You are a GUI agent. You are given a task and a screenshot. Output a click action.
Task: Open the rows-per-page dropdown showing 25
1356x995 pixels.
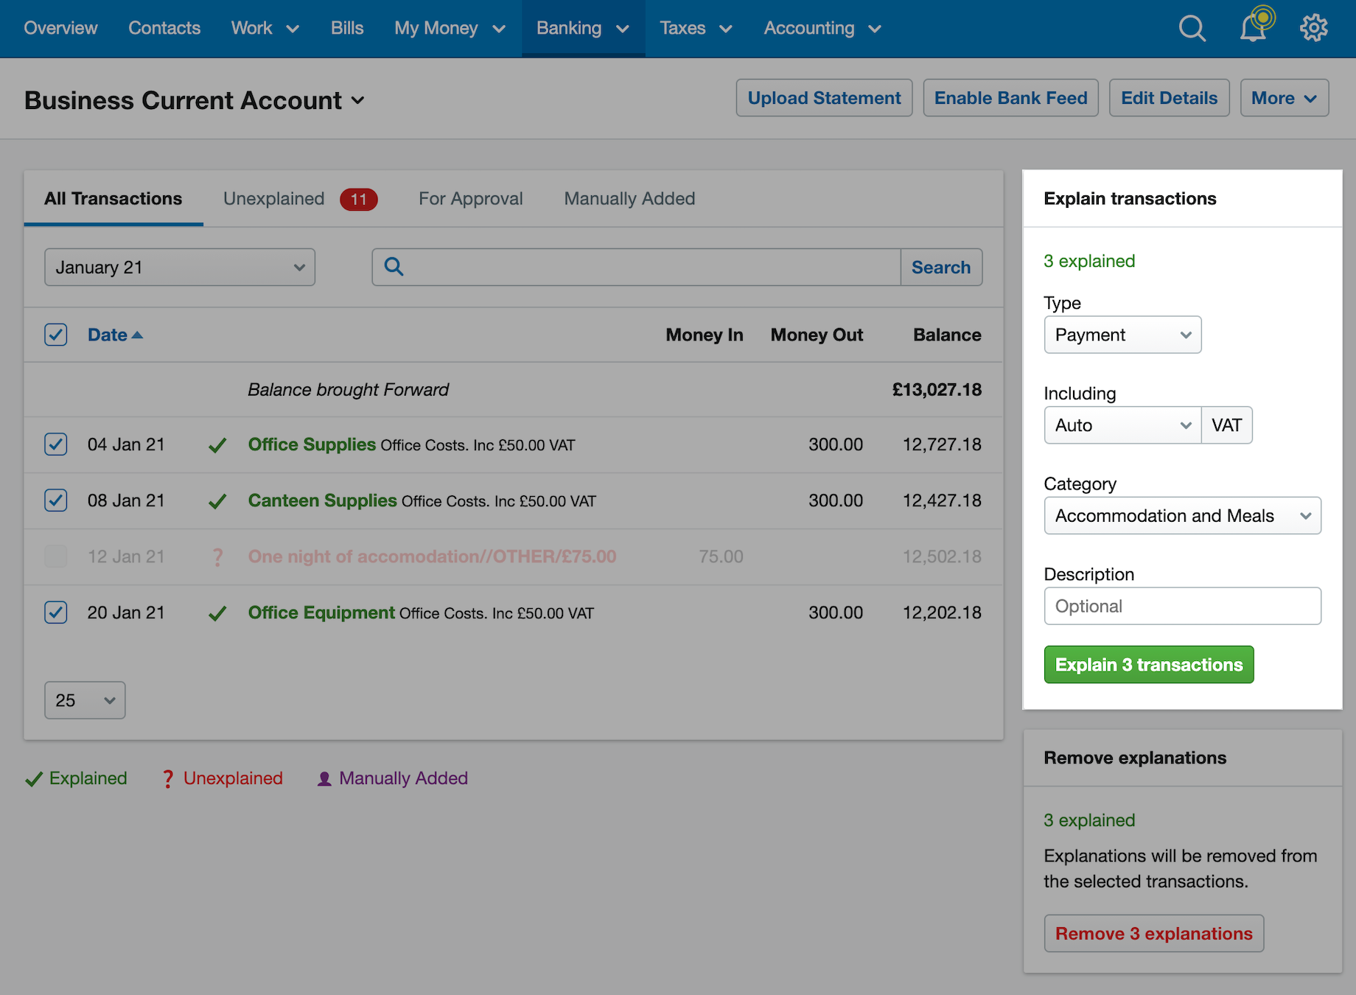[85, 700]
